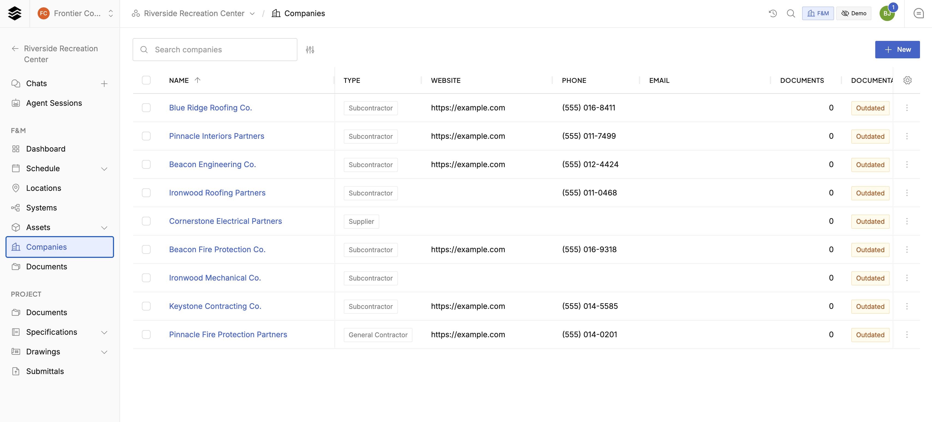Expand the Drawings menu chevron
This screenshot has width=932, height=422.
(x=104, y=352)
